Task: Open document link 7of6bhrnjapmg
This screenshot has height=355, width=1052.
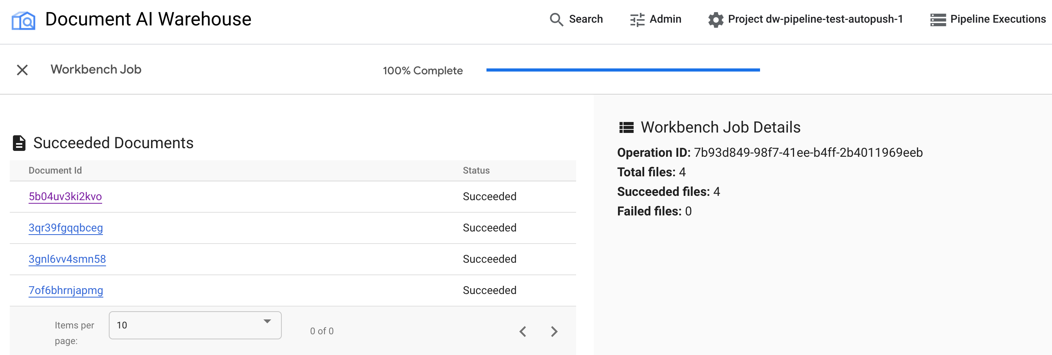Action: [65, 290]
